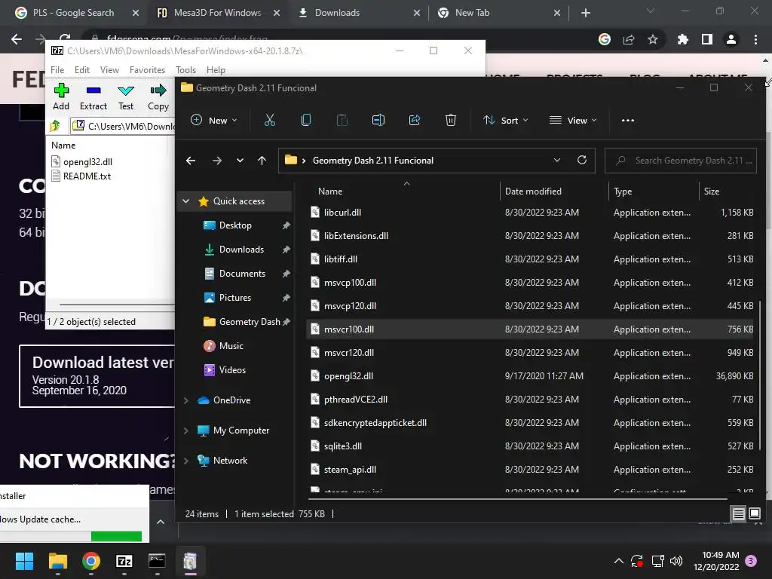The height and width of the screenshot is (579, 772).
Task: Click the 7-Zip path address field
Action: 123,127
